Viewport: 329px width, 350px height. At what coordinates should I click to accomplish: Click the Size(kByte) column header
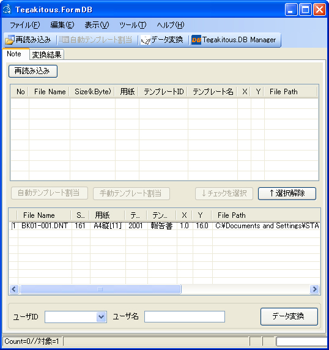(92, 92)
